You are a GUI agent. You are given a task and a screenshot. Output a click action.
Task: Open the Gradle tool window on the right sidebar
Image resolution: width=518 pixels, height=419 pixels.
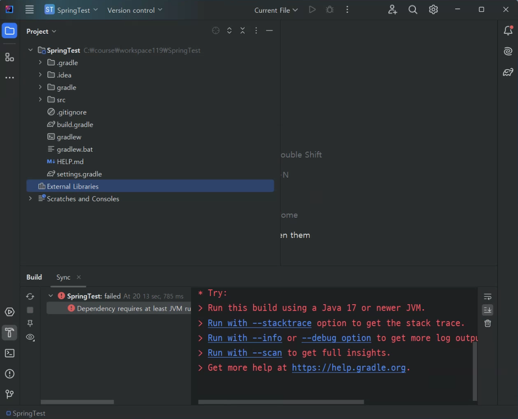[x=508, y=72]
